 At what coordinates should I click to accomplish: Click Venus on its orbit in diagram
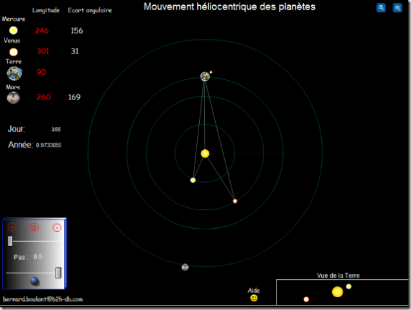pos(235,201)
